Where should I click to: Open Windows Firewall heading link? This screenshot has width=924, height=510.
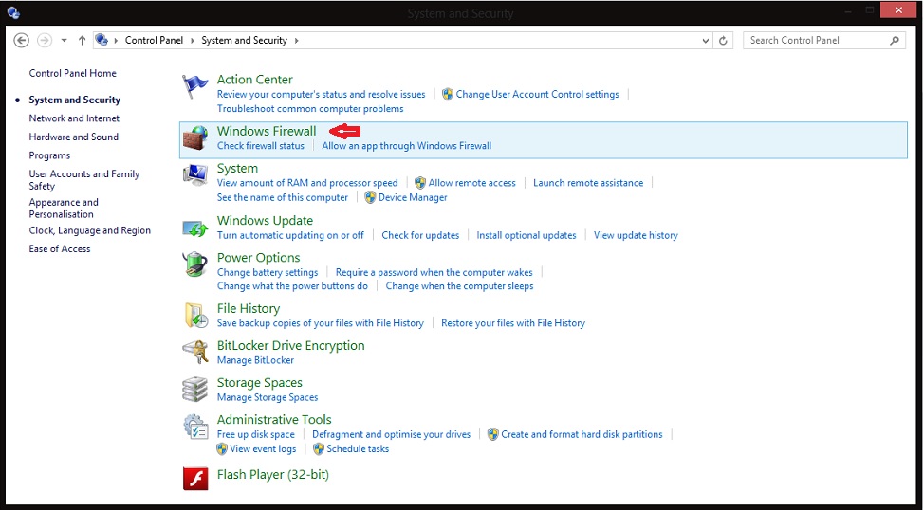(x=267, y=131)
